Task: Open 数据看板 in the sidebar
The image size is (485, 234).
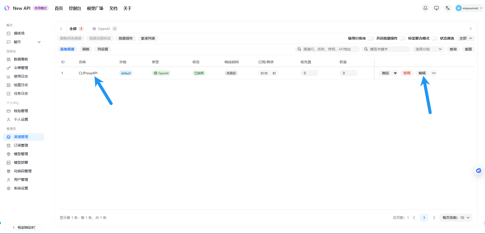Action: (21, 59)
